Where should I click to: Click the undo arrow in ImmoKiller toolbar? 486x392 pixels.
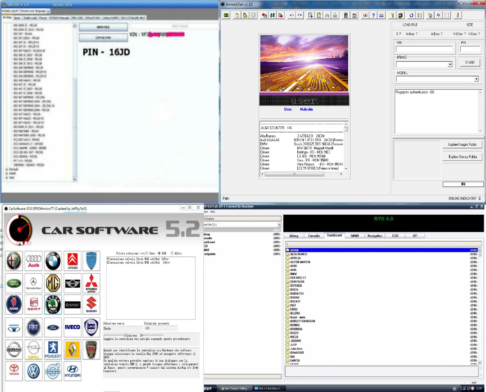click(x=292, y=15)
